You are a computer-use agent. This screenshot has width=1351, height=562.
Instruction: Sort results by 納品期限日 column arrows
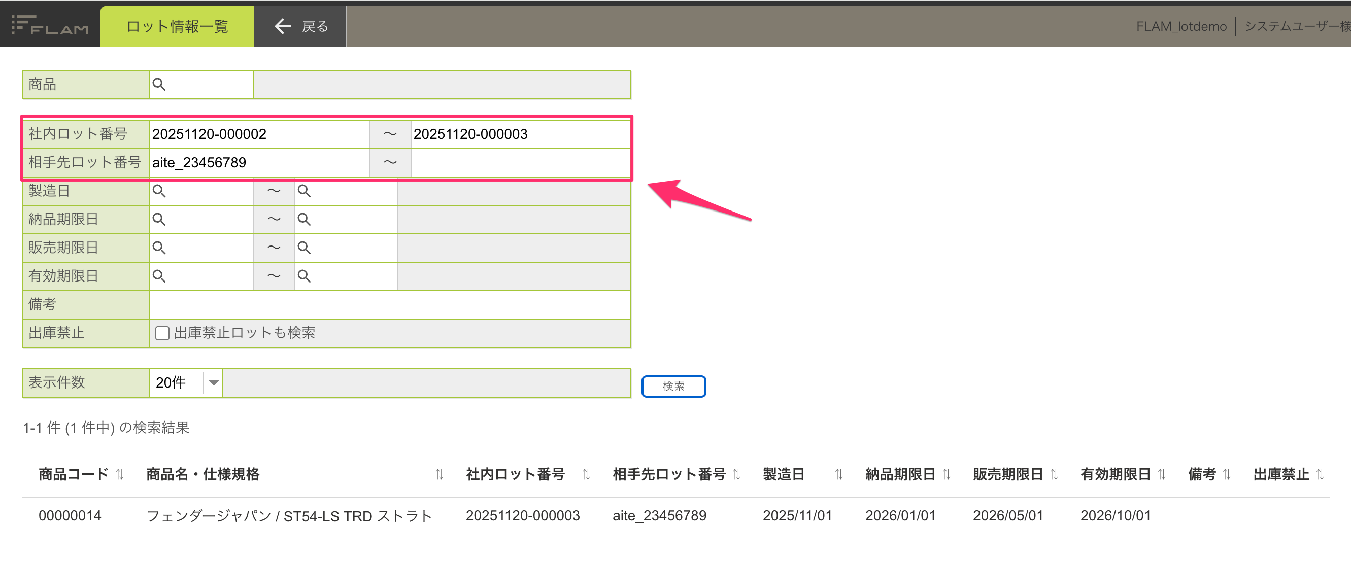947,474
